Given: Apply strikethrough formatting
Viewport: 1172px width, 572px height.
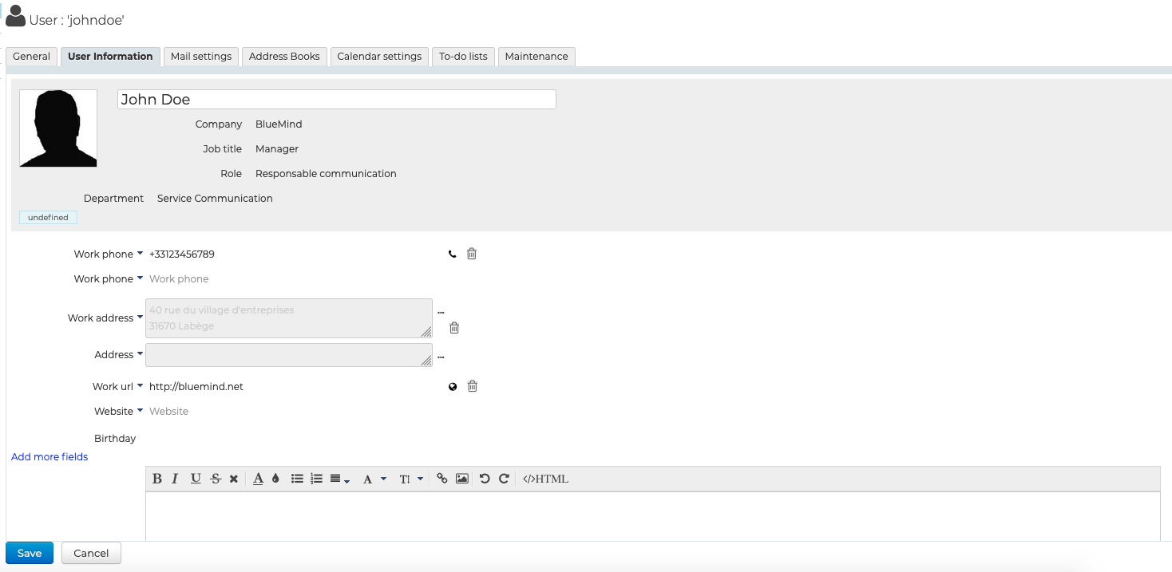Looking at the screenshot, I should click(216, 479).
